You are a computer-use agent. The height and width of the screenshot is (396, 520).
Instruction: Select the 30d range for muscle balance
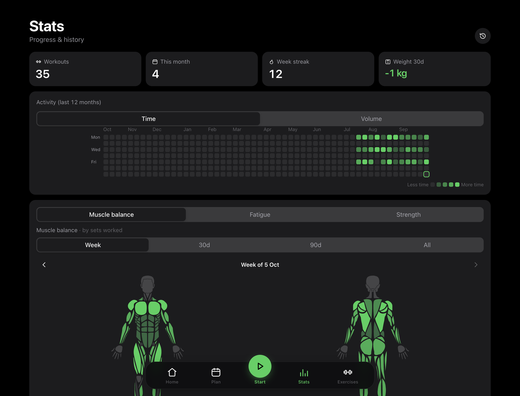[204, 245]
